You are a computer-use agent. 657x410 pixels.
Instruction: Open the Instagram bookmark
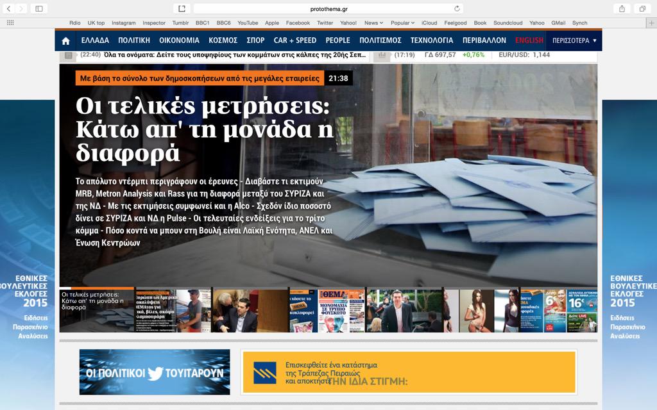pyautogui.click(x=124, y=23)
